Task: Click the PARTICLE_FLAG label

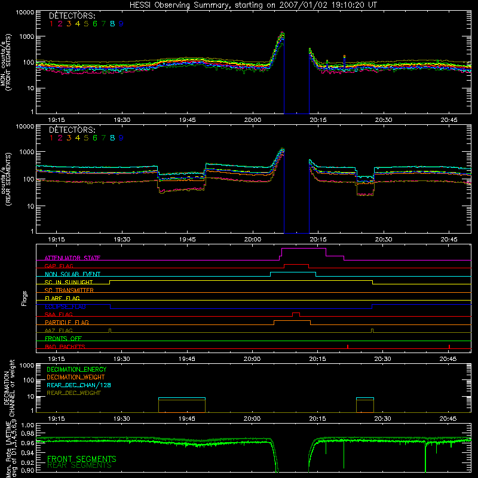Action: click(x=67, y=322)
